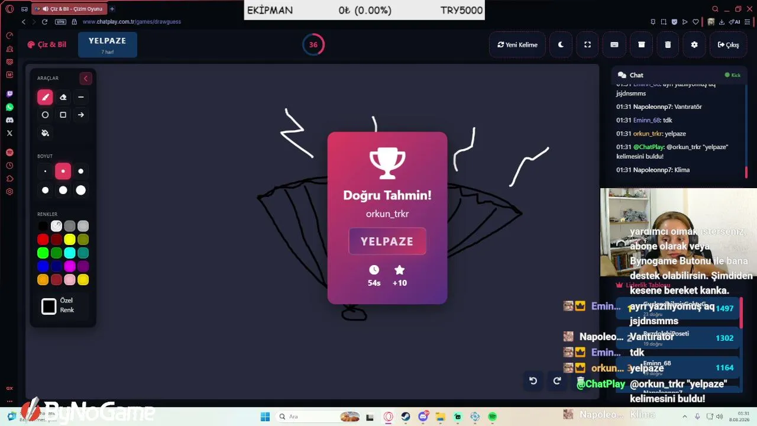Choose the orange color swatch
Viewport: 757px width, 426px height.
click(43, 280)
